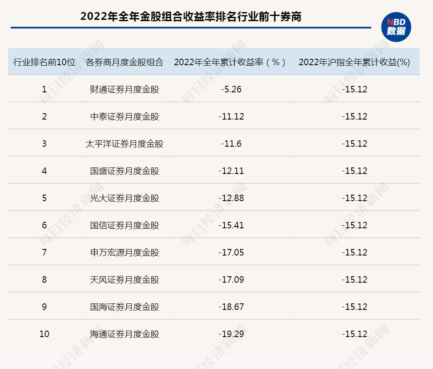Click the header 2022年全年累计收益率（%）

pos(231,62)
